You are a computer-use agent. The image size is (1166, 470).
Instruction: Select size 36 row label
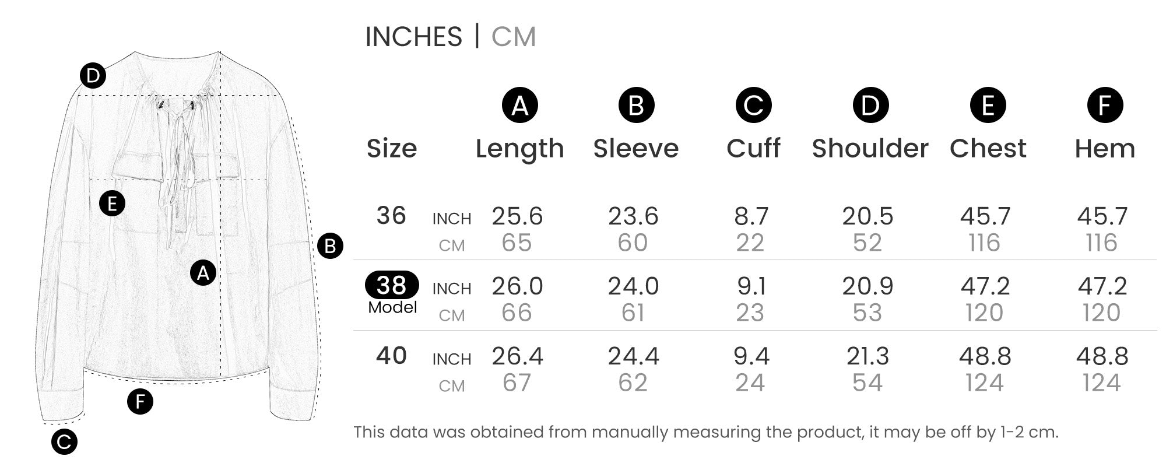pos(391,216)
